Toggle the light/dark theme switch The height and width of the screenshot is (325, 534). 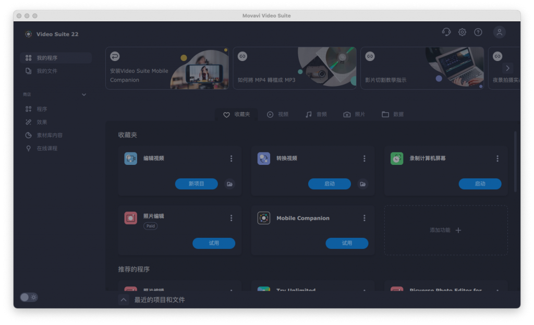coord(29,297)
